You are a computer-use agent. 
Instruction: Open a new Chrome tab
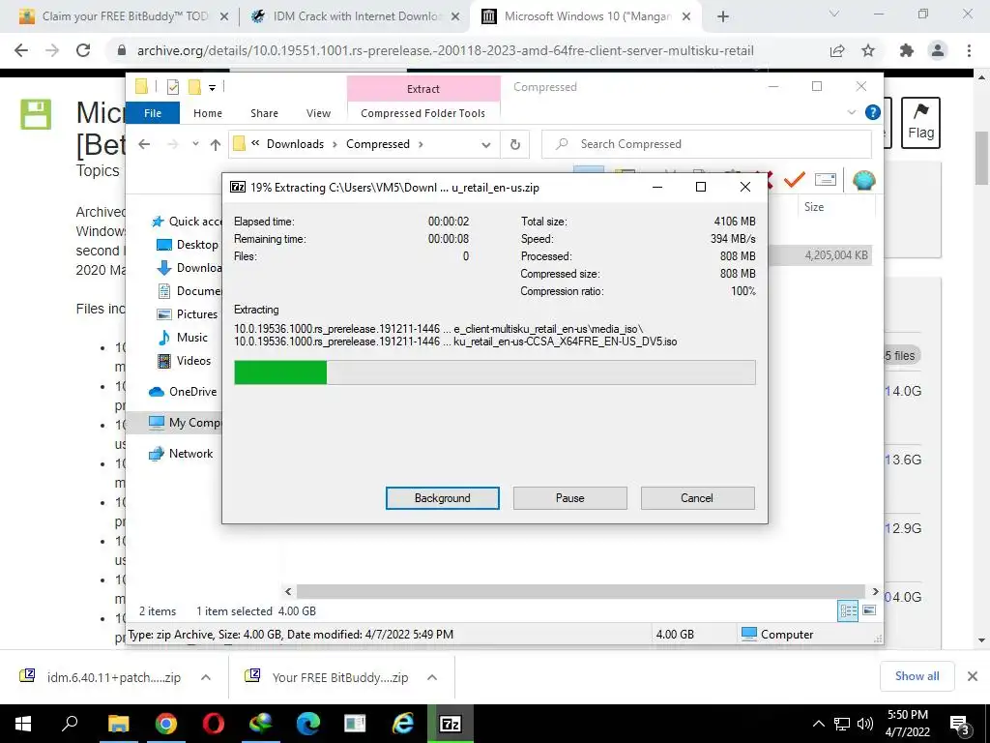click(723, 16)
